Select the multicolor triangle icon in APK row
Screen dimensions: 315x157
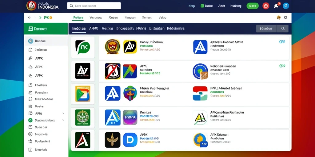pos(130,71)
